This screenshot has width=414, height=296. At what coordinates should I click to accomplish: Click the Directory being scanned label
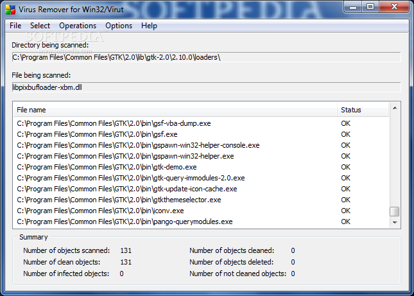tap(50, 45)
